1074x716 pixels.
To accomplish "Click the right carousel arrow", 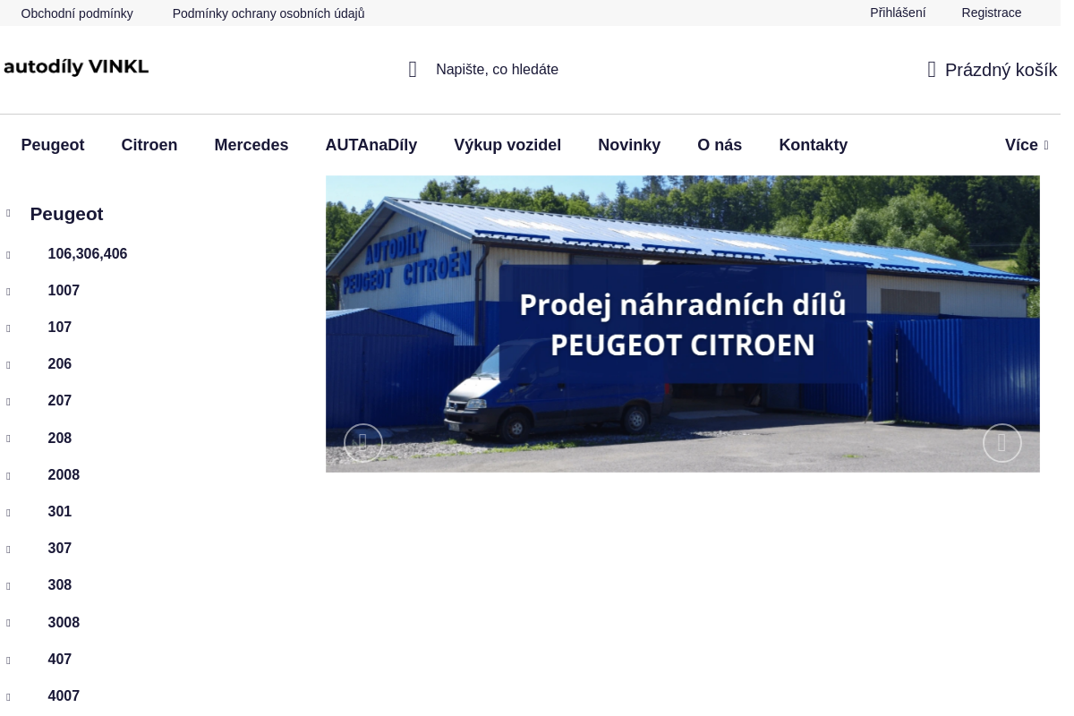I will click(1002, 443).
